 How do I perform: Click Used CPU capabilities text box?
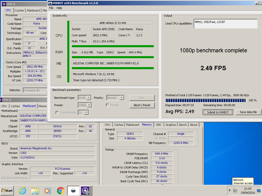point(226,24)
